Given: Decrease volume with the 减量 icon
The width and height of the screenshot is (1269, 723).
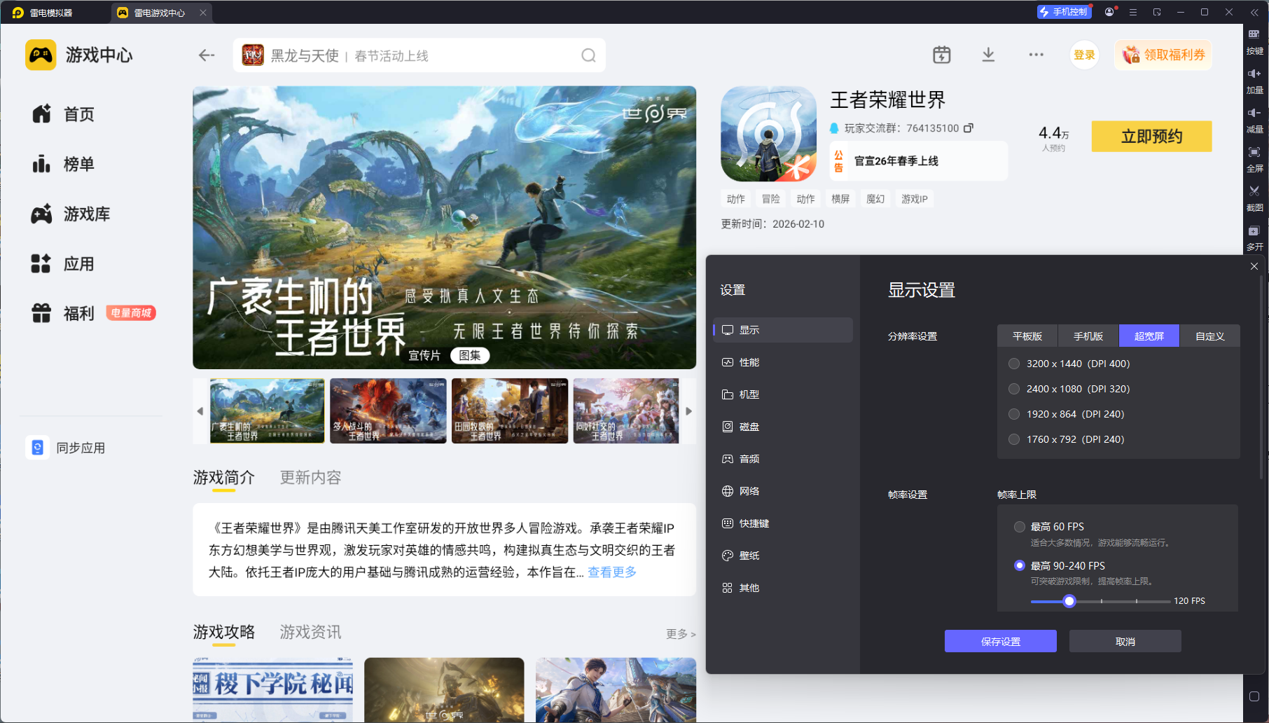Looking at the screenshot, I should pyautogui.click(x=1254, y=120).
